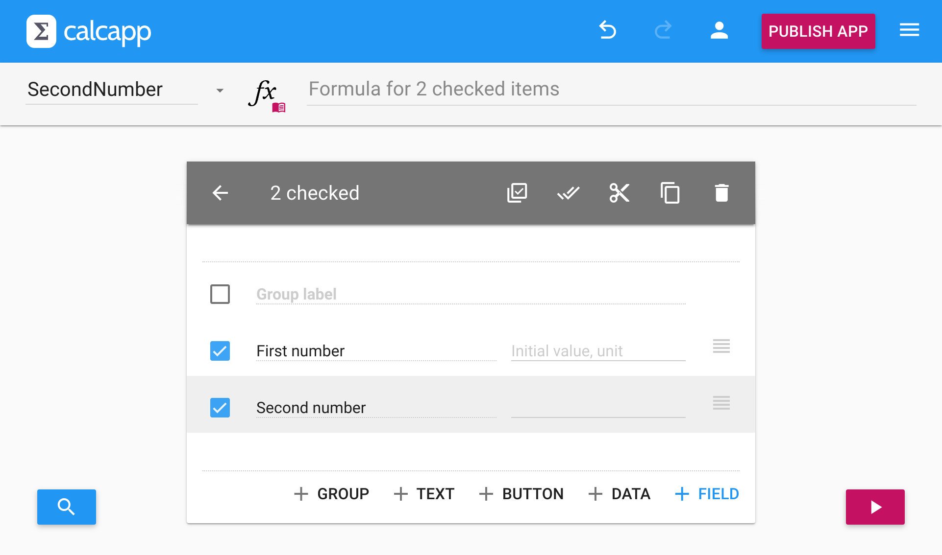Add a new GROUP
The image size is (942, 555).
(332, 494)
